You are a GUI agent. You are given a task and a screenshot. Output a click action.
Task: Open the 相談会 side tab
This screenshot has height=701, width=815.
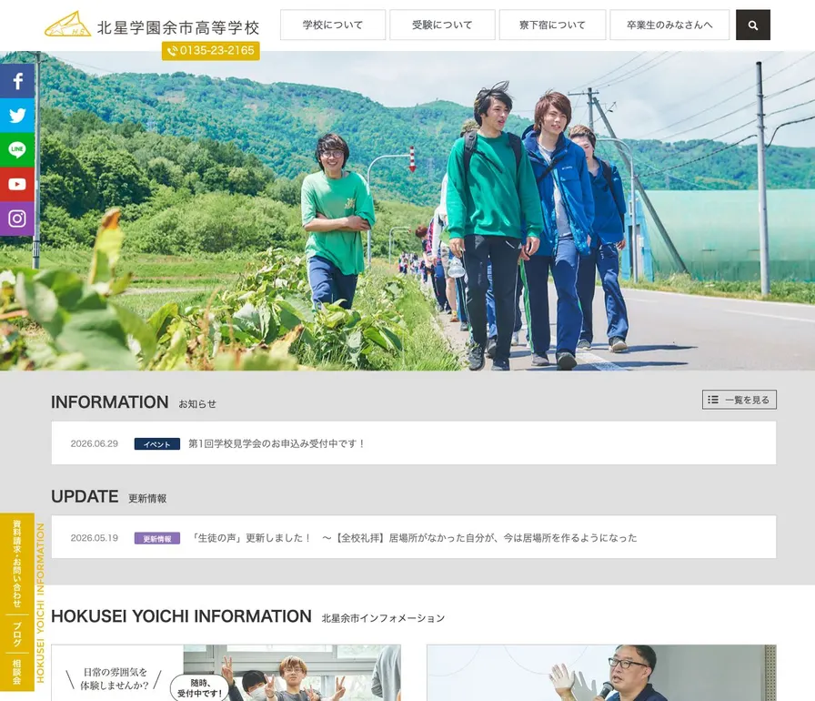17,672
